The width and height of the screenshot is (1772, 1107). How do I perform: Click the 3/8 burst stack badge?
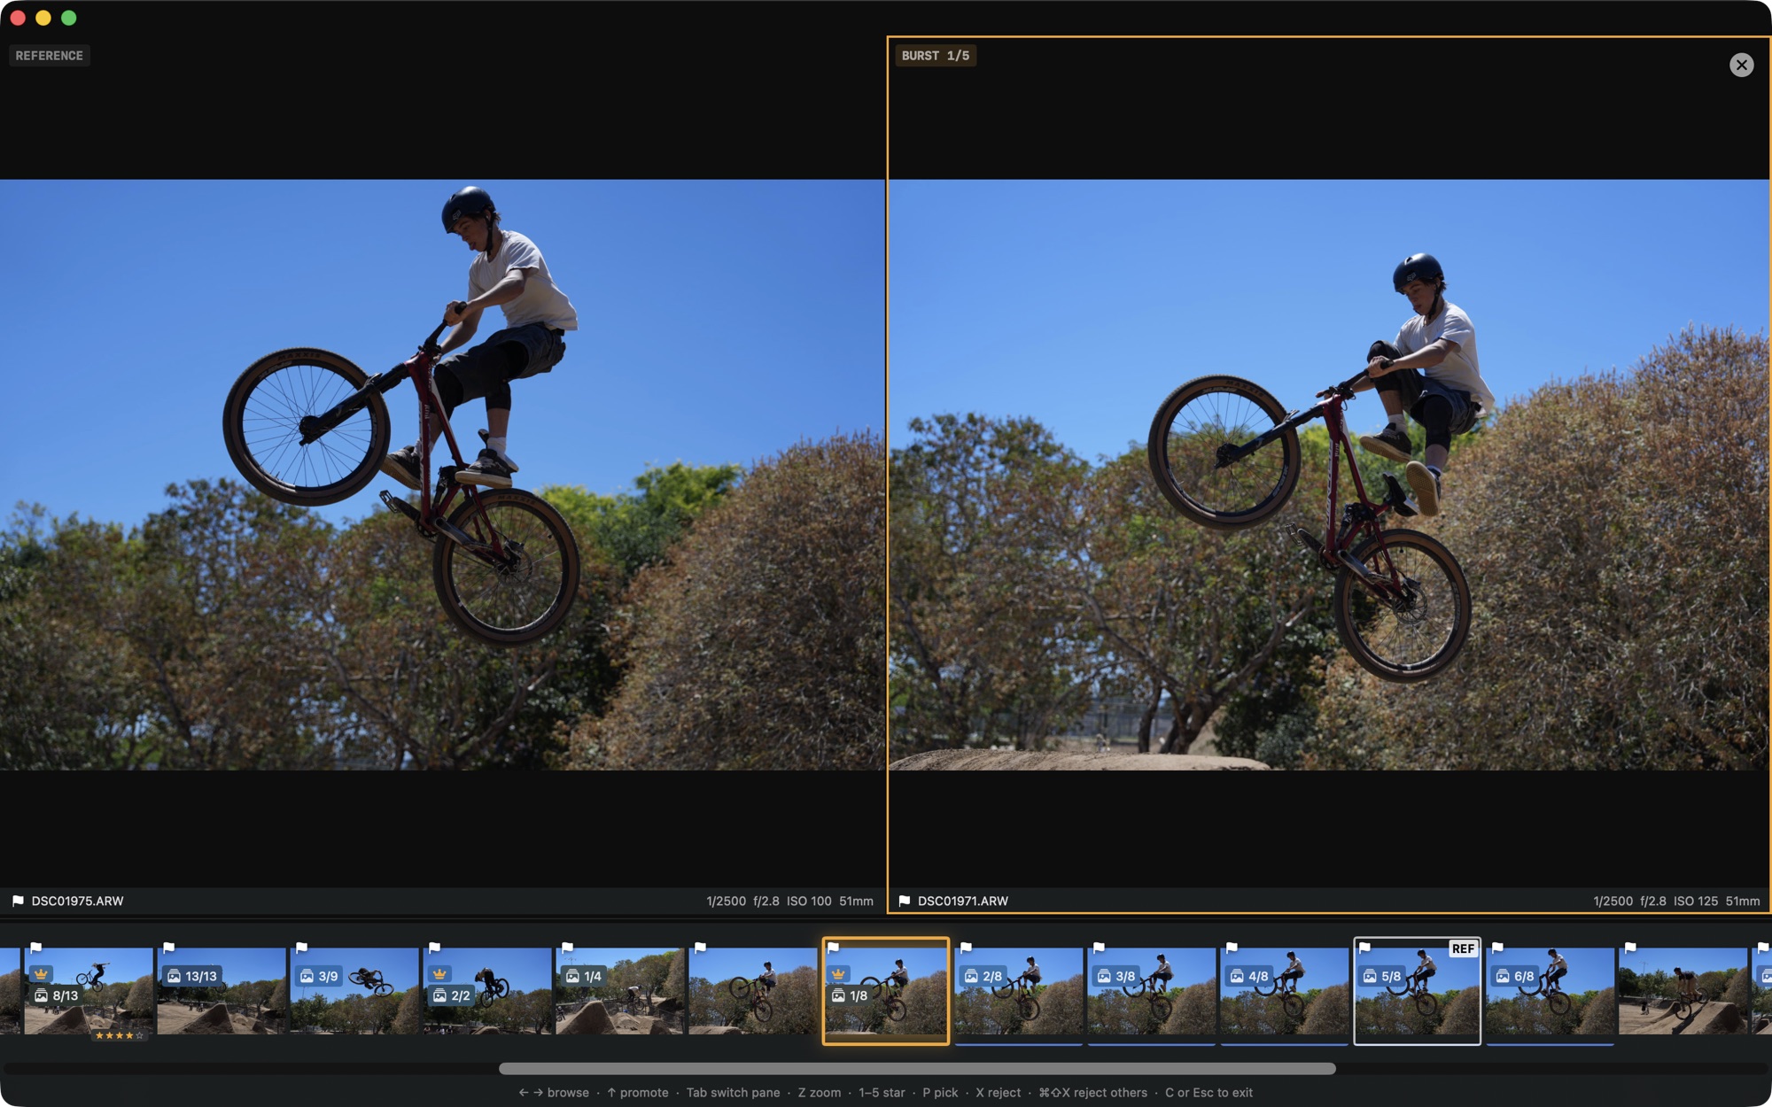(x=1116, y=976)
